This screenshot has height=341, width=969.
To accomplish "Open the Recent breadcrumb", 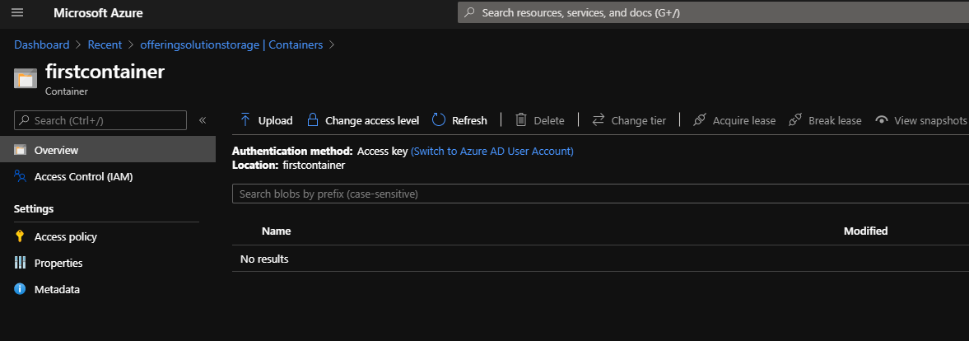I will 105,45.
